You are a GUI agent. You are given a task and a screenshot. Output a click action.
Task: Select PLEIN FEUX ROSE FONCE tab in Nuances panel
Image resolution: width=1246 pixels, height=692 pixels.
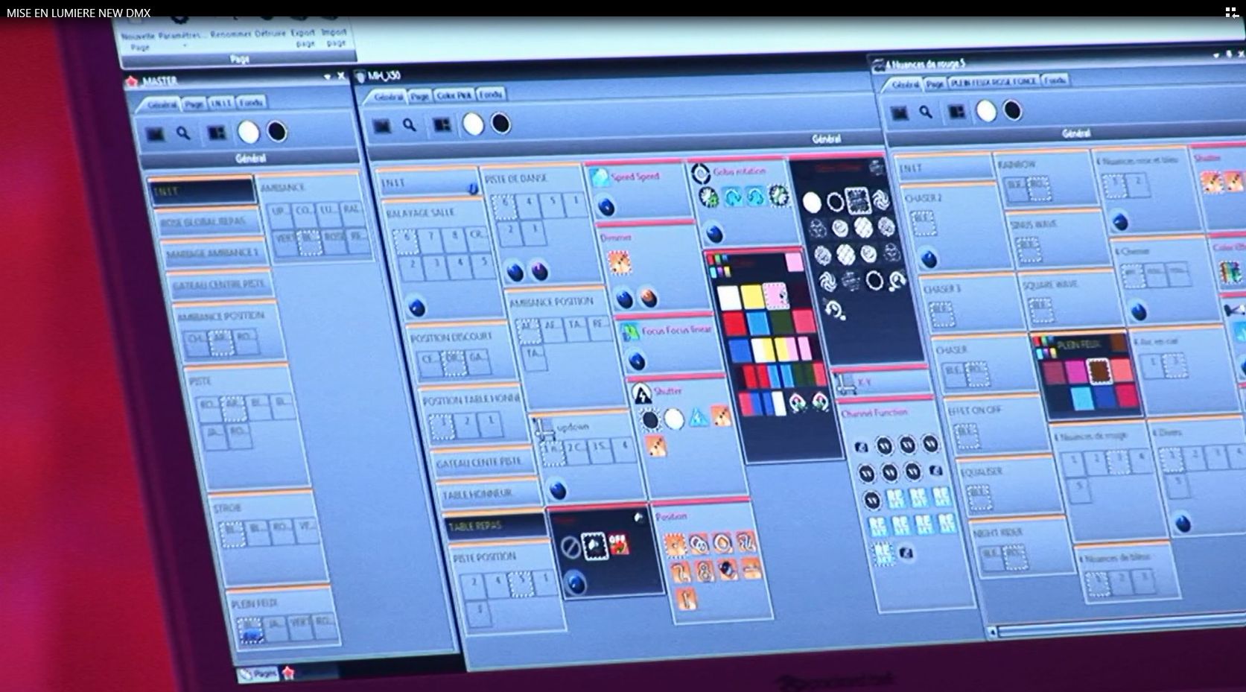pyautogui.click(x=994, y=82)
